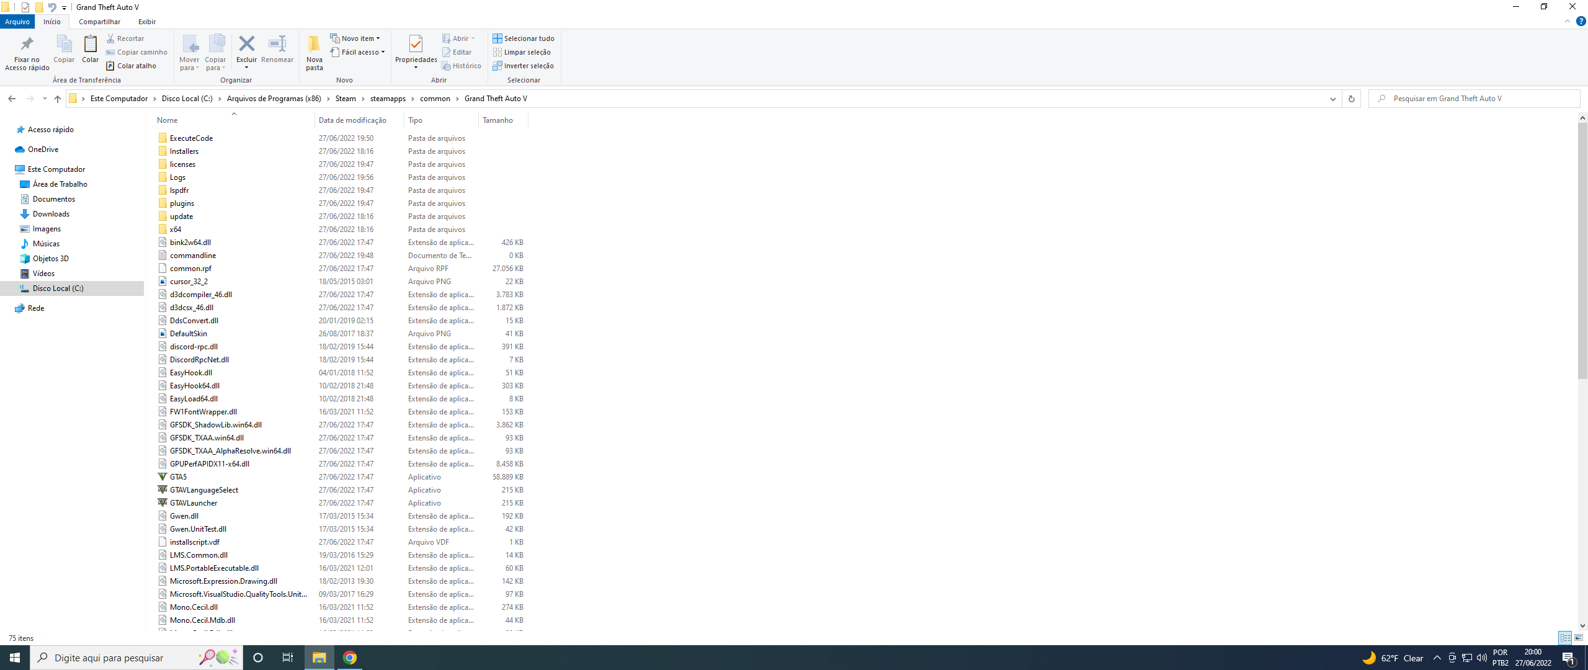The height and width of the screenshot is (670, 1588).
Task: Navigate up one folder with up arrow
Action: [x=58, y=99]
